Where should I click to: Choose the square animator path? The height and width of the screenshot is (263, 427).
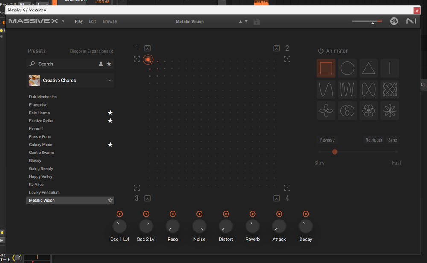pyautogui.click(x=326, y=68)
